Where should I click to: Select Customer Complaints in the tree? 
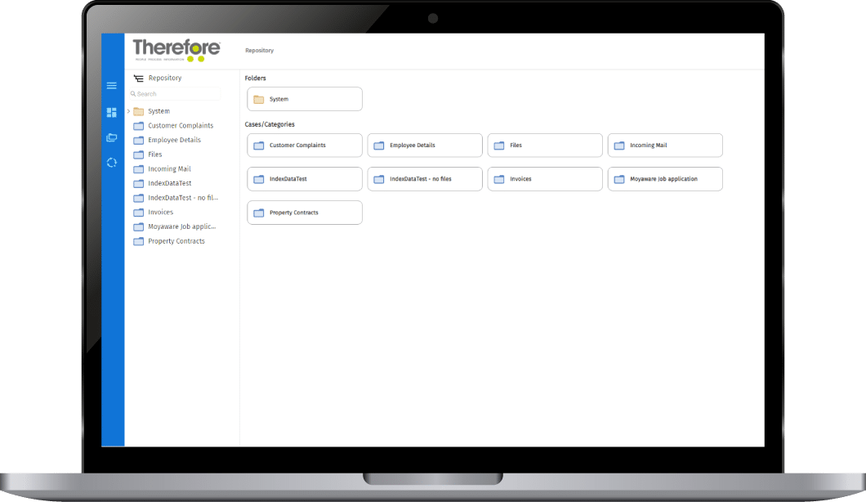pyautogui.click(x=181, y=126)
